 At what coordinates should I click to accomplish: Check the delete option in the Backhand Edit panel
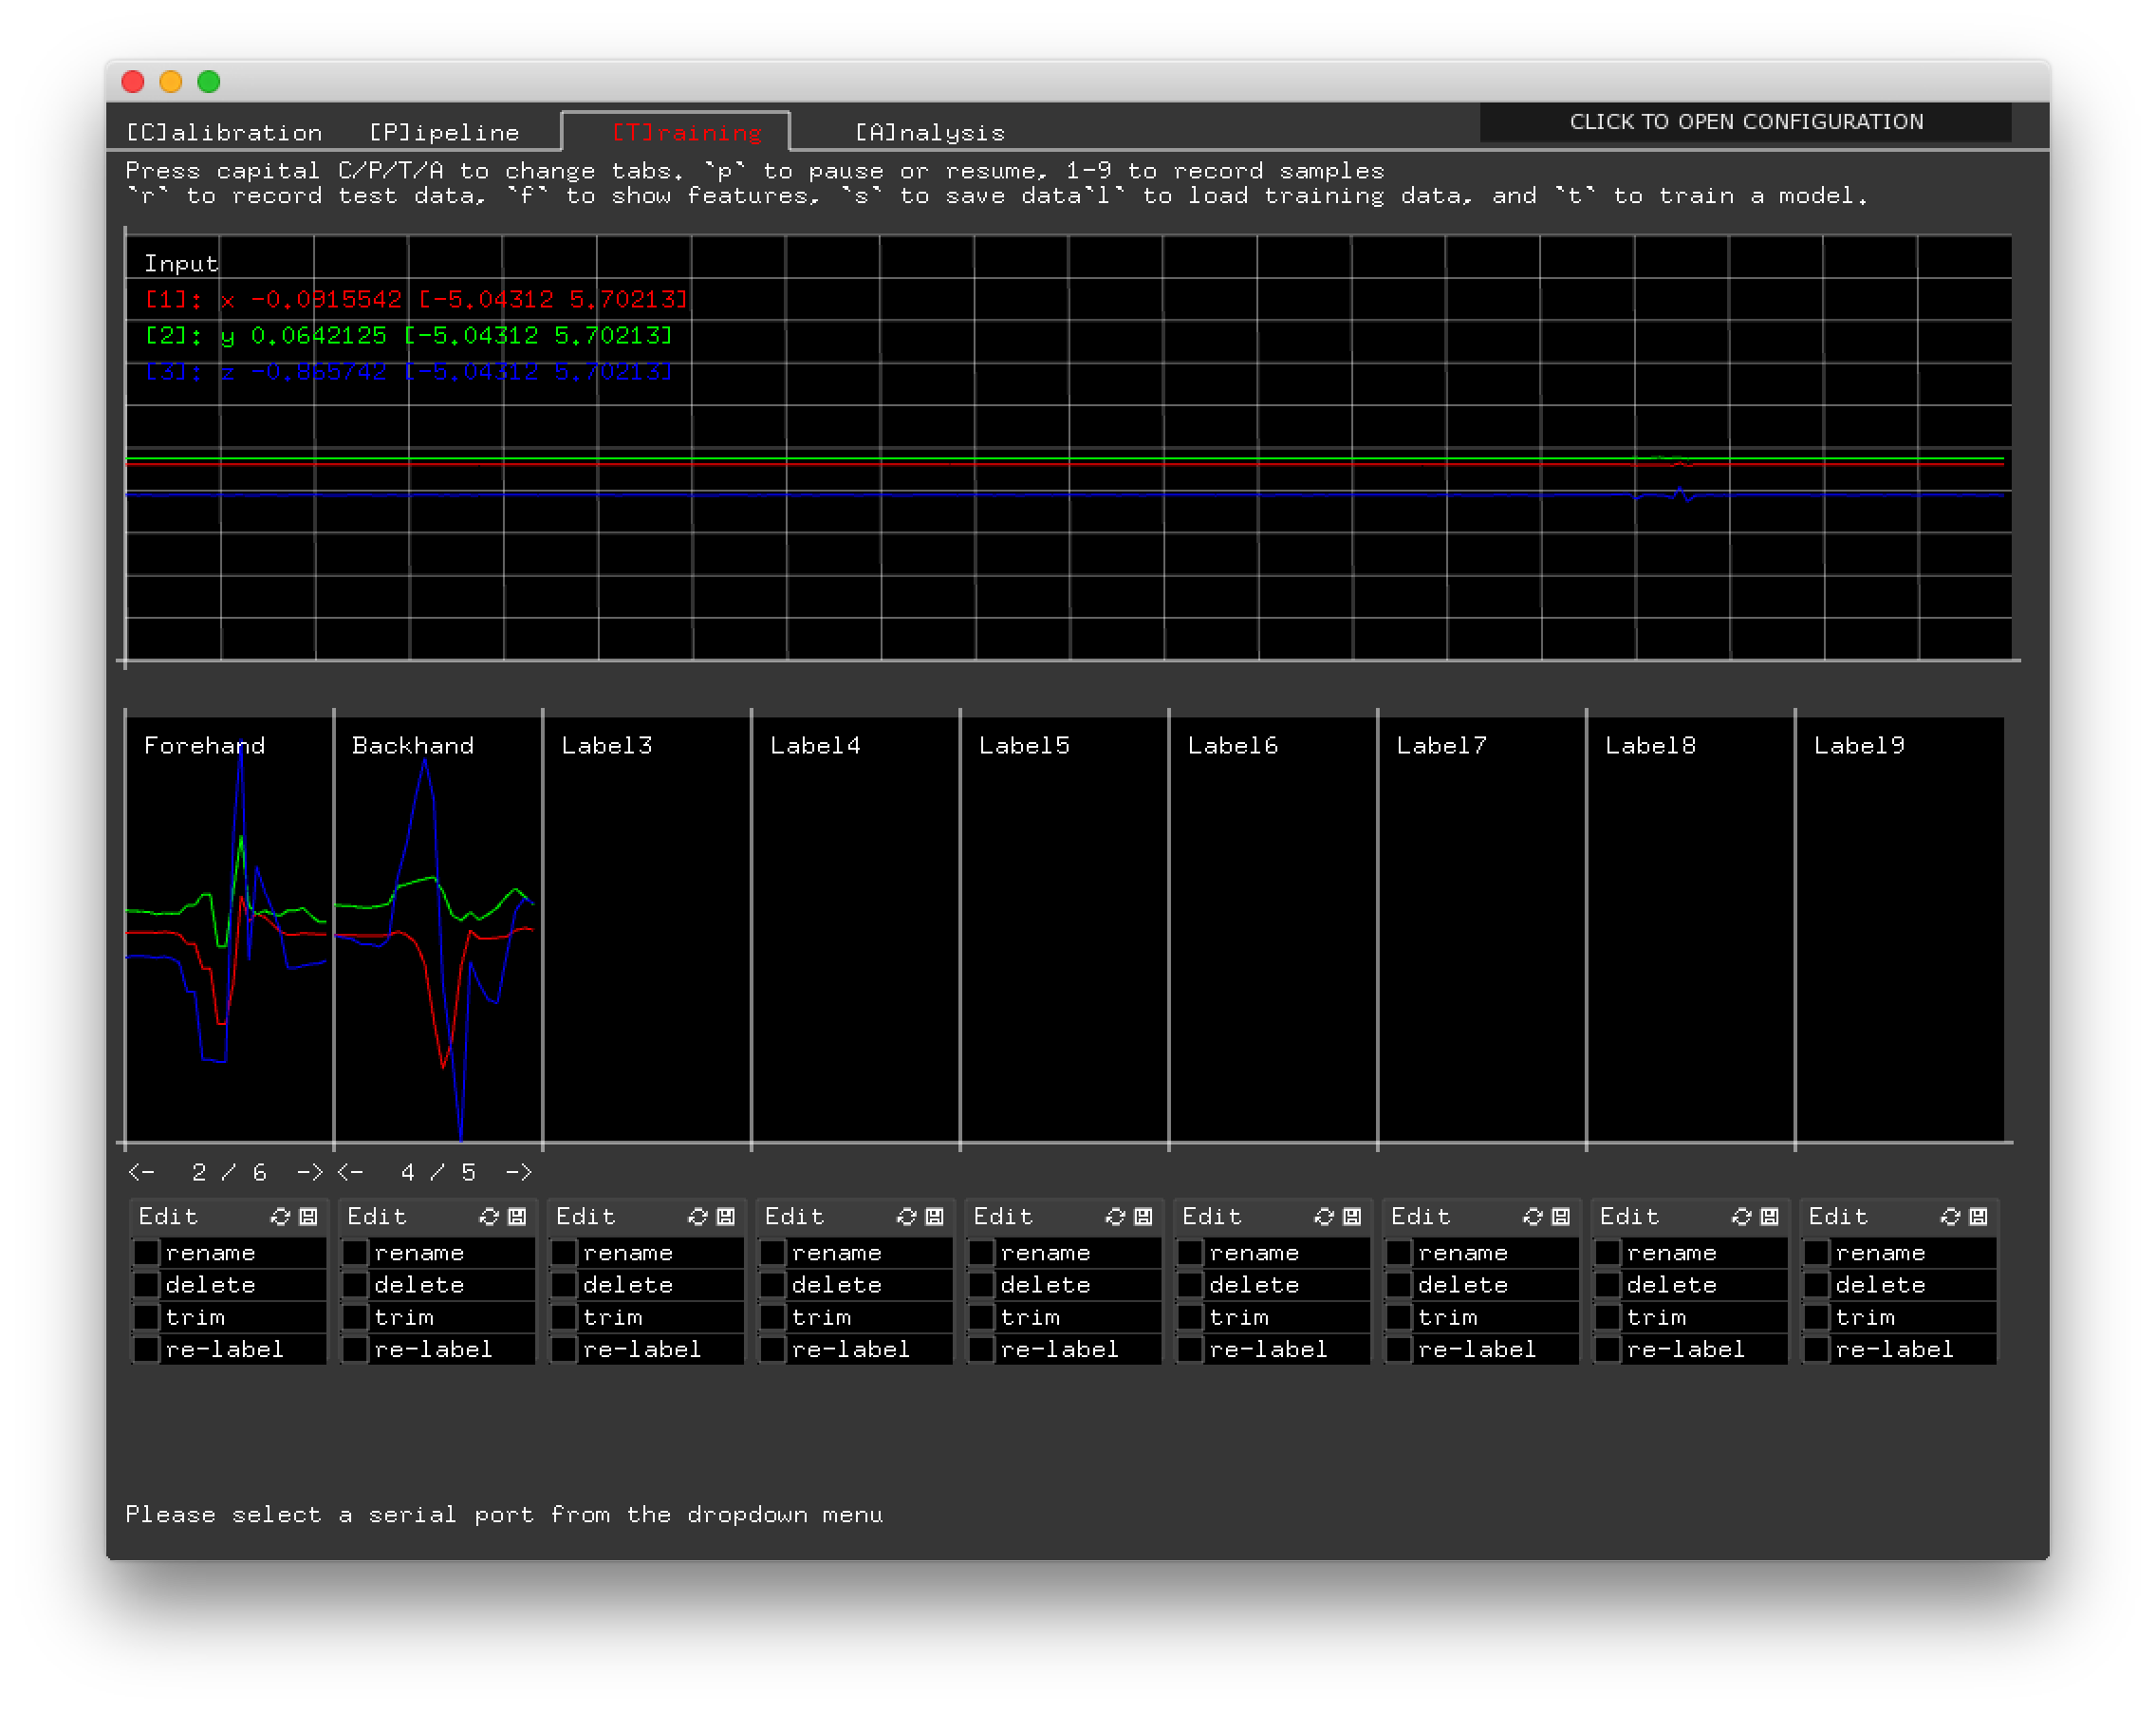point(356,1285)
